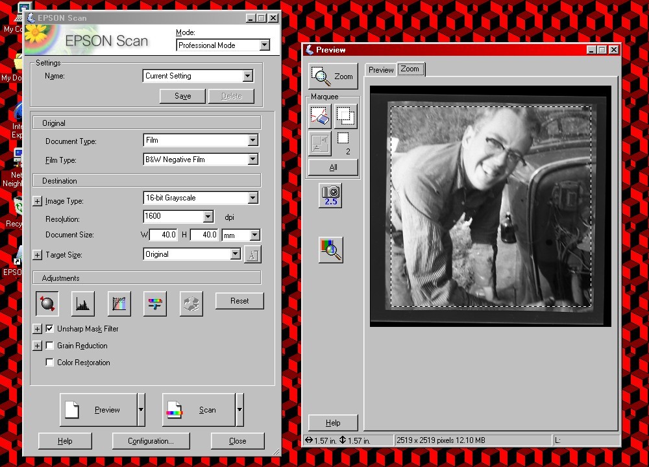Click the Densitometer magnifier icon
The width and height of the screenshot is (649, 467).
331,250
